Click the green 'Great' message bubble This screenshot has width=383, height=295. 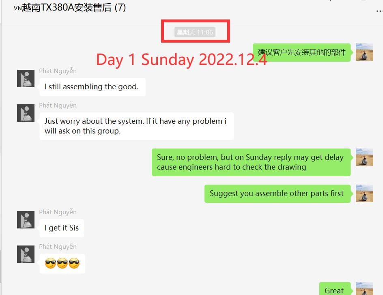click(x=335, y=289)
